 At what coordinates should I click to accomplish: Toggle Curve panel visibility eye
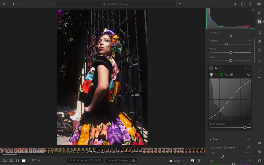(245, 68)
